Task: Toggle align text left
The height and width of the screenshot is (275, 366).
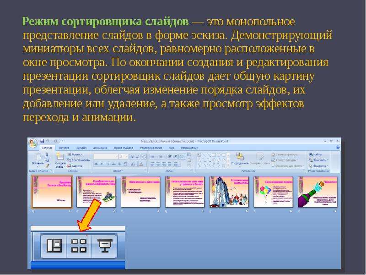Action: tap(152, 164)
